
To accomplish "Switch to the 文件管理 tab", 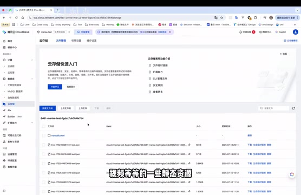I will pos(61,41).
